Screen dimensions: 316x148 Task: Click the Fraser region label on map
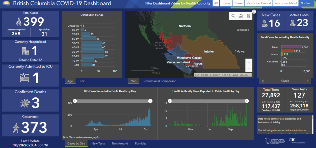click(x=198, y=64)
